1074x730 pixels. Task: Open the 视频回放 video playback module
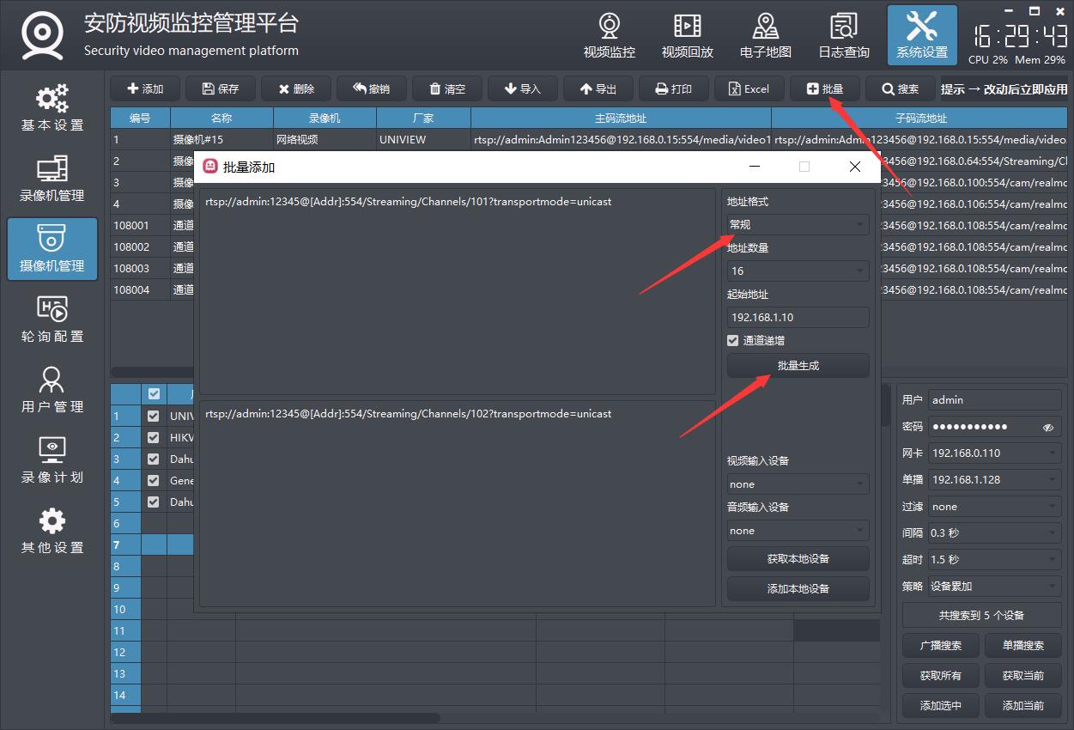(687, 36)
